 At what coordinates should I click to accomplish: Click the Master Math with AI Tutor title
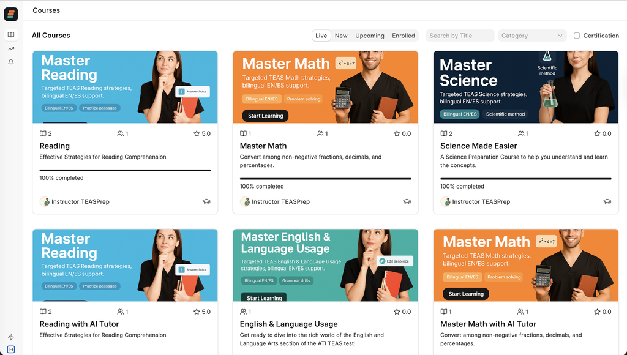pyautogui.click(x=488, y=324)
